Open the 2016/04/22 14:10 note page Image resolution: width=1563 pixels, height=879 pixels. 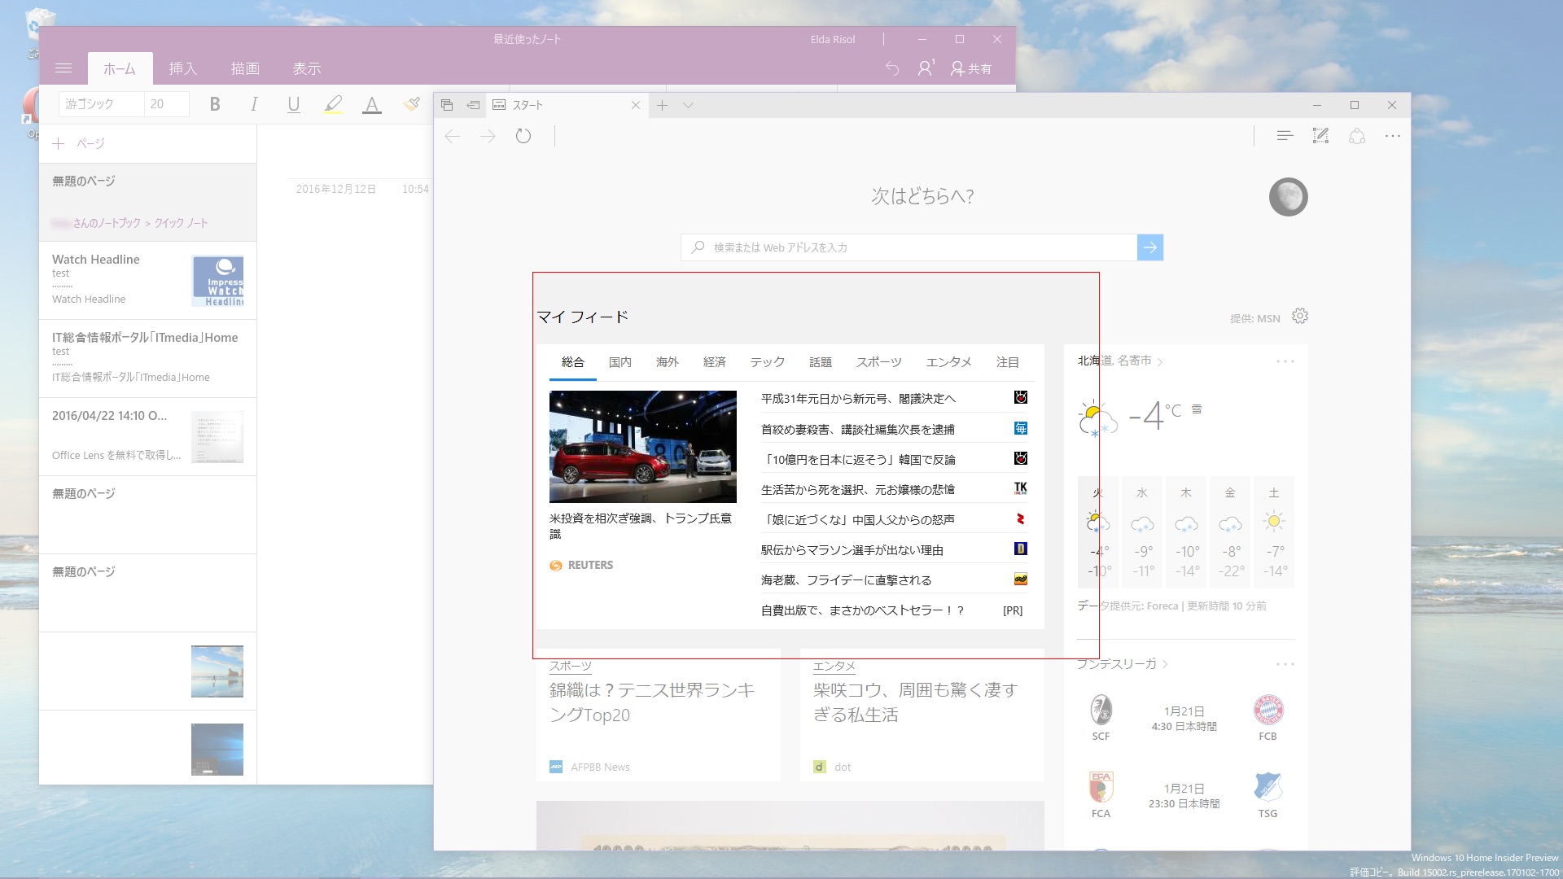tap(147, 436)
